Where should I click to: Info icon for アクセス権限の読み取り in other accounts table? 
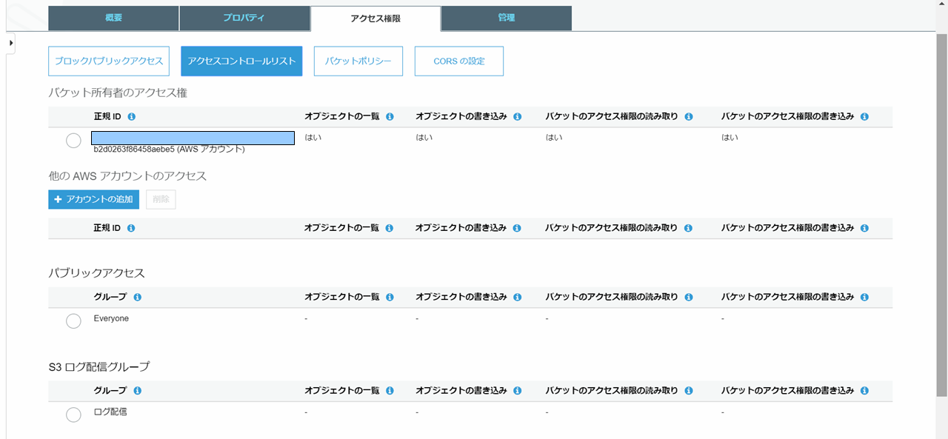689,229
